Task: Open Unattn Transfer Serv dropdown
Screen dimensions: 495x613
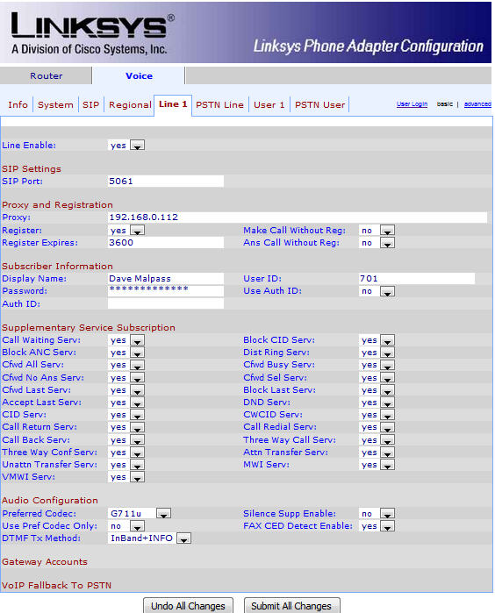Action: (126, 465)
